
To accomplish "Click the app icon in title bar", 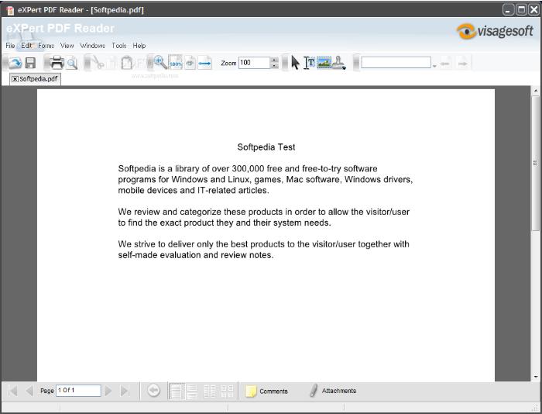I will 10,10.
